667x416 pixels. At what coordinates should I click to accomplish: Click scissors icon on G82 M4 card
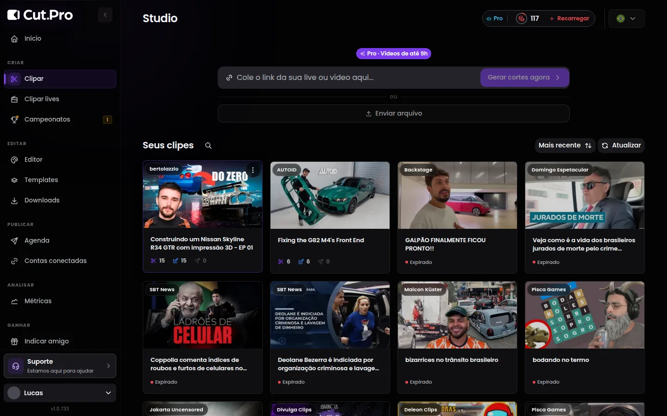coord(281,262)
